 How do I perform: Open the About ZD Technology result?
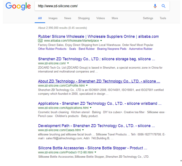(99, 81)
